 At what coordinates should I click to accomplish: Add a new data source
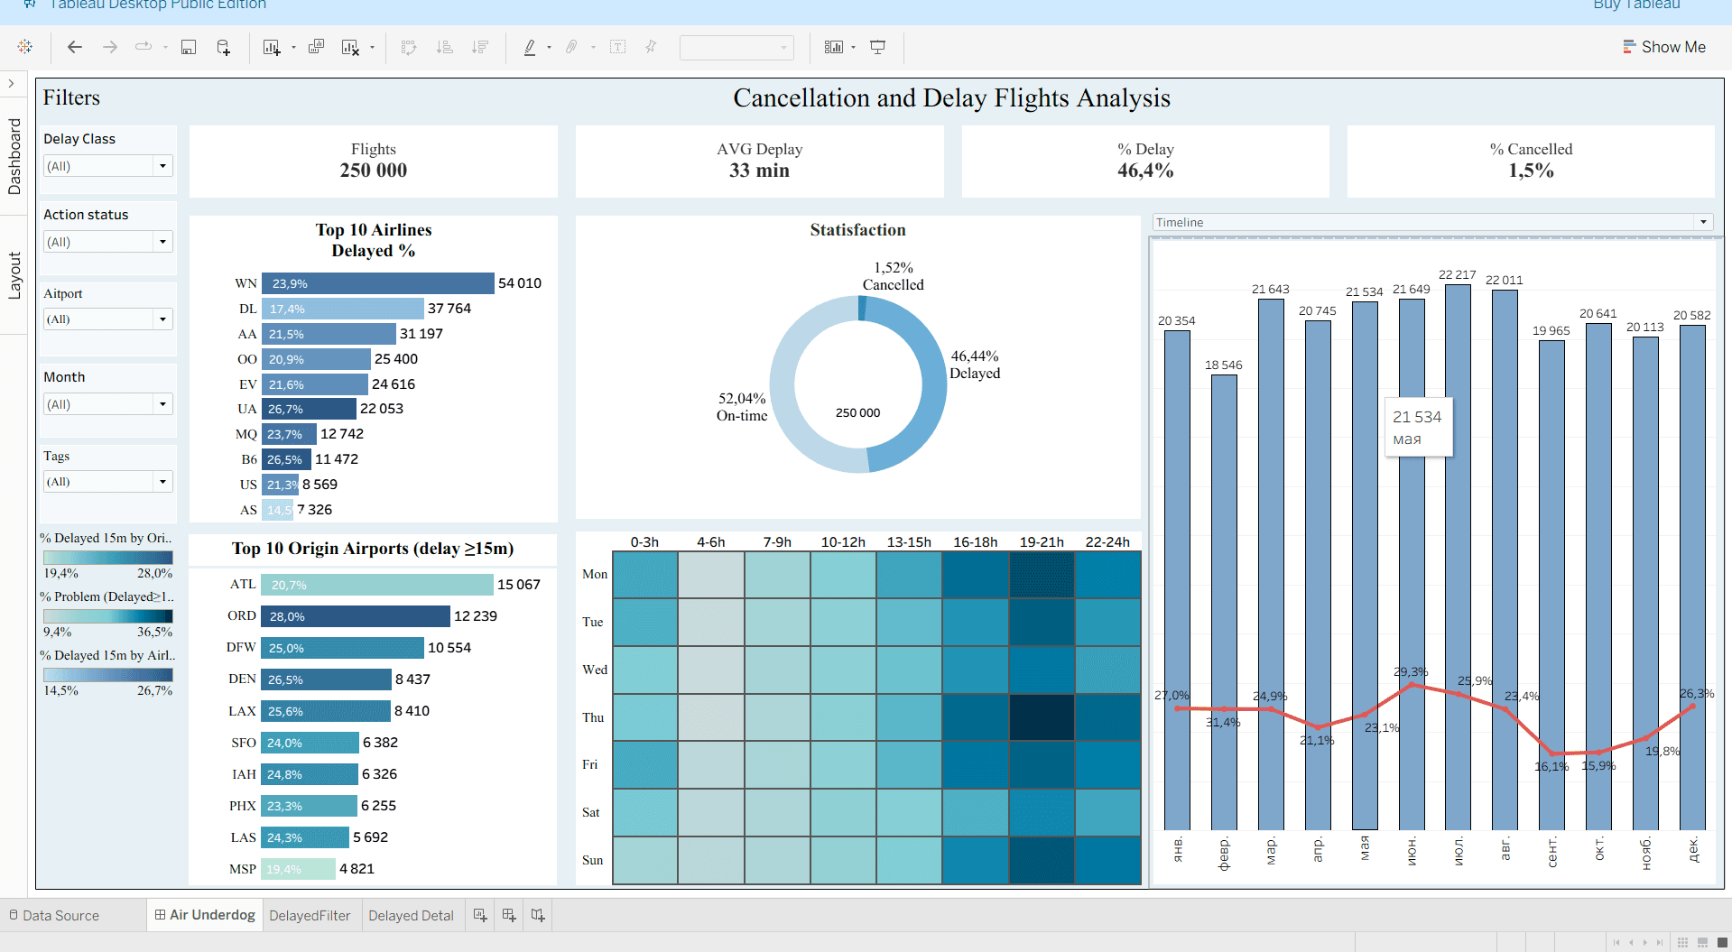click(223, 47)
